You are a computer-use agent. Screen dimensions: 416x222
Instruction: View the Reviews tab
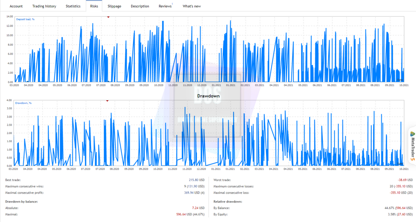click(165, 6)
